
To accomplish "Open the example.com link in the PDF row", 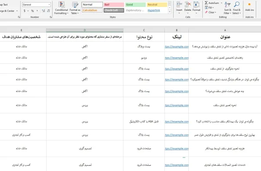I will (177, 122).
